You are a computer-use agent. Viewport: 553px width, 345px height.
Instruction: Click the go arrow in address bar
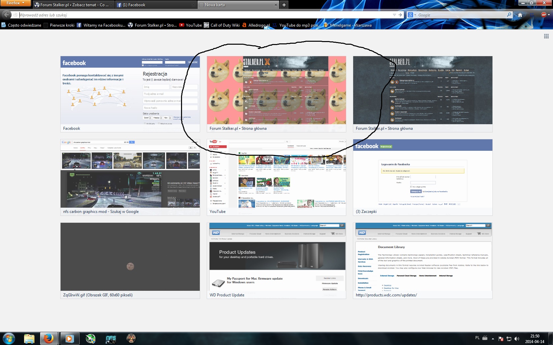pos(400,15)
